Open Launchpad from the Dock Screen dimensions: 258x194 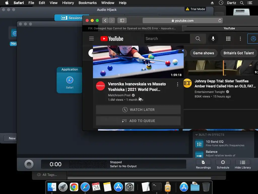click(63, 187)
